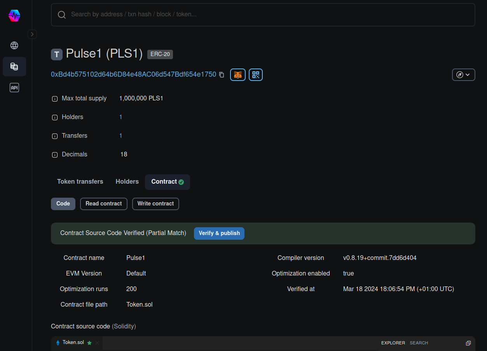Select the Read contract button
This screenshot has width=487, height=351.
pos(103,204)
